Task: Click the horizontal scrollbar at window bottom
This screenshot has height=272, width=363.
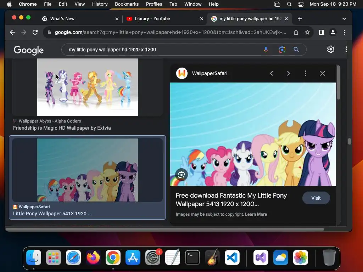Action: point(164,229)
